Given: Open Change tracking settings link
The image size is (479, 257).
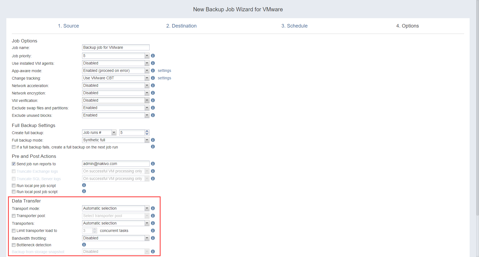Looking at the screenshot, I should pos(164,78).
